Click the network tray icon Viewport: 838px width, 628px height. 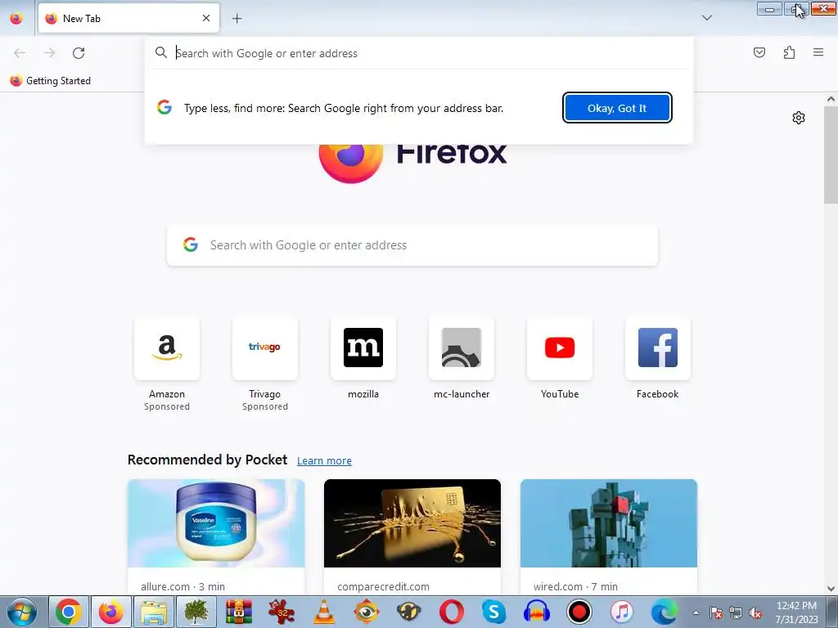tap(736, 612)
